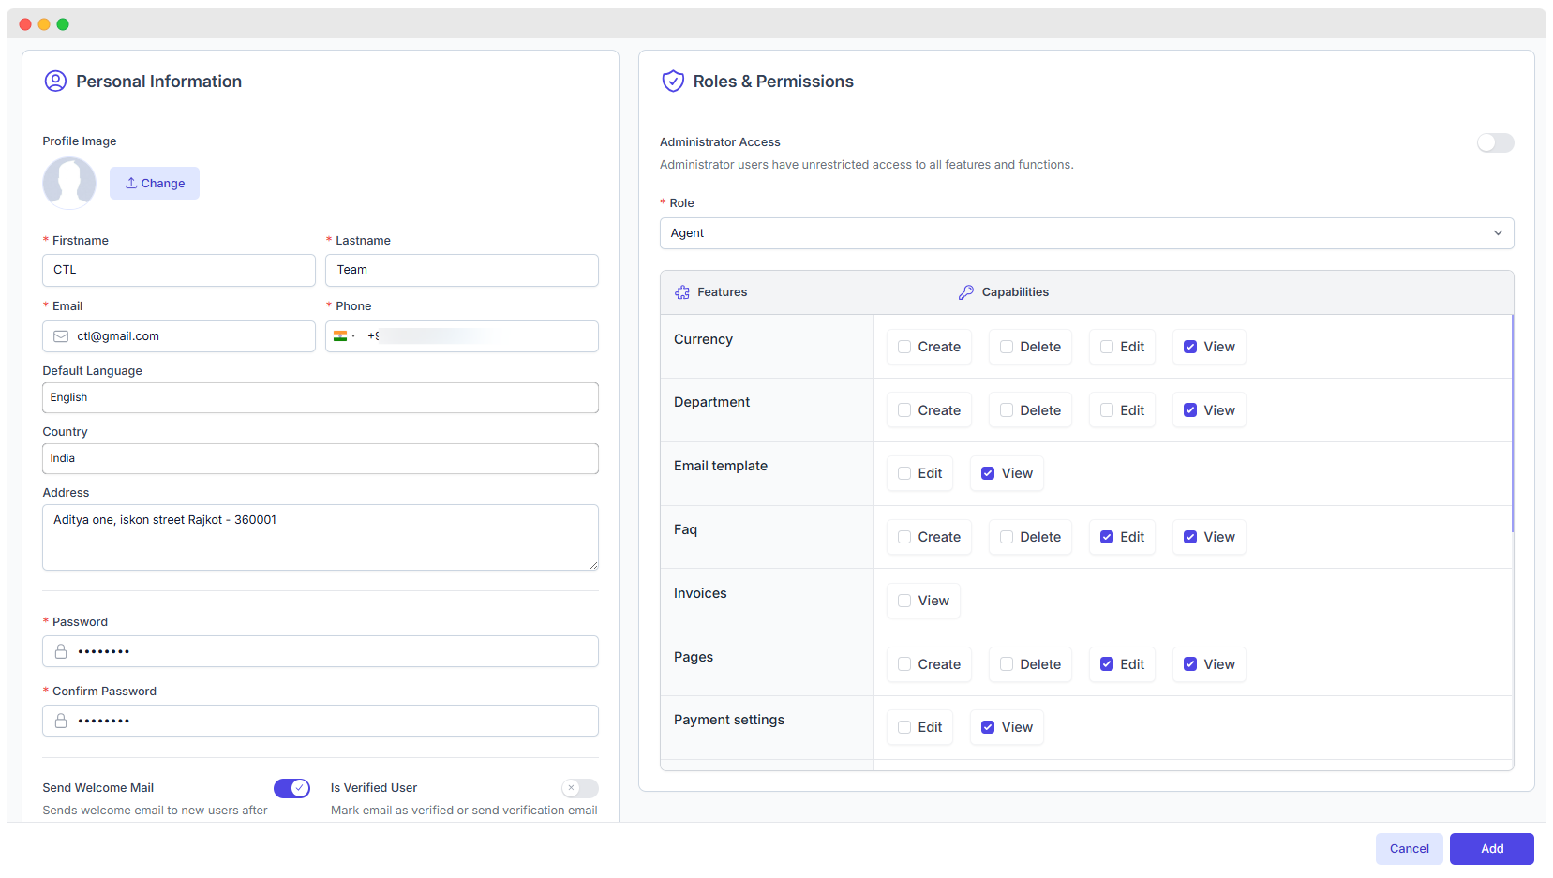Click the "Invoices" feature label
This screenshot has height=878, width=1553.
[x=700, y=593]
